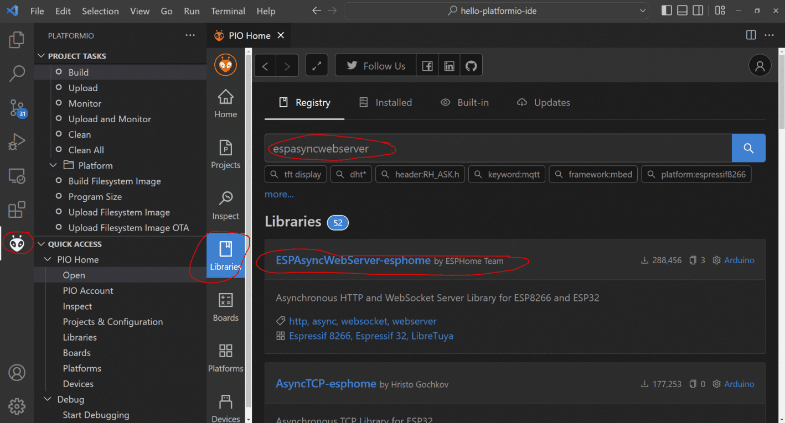Click the GitHub icon in PIO toolbar
The height and width of the screenshot is (423, 785).
pyautogui.click(x=471, y=66)
